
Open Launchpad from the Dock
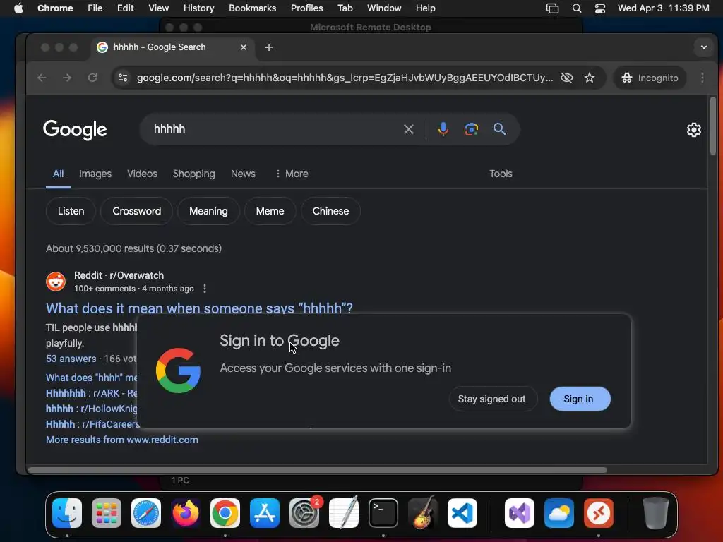click(107, 513)
